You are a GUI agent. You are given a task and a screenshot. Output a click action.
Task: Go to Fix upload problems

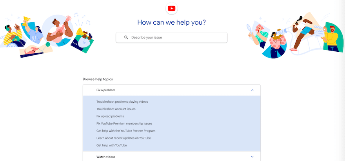[x=110, y=116]
